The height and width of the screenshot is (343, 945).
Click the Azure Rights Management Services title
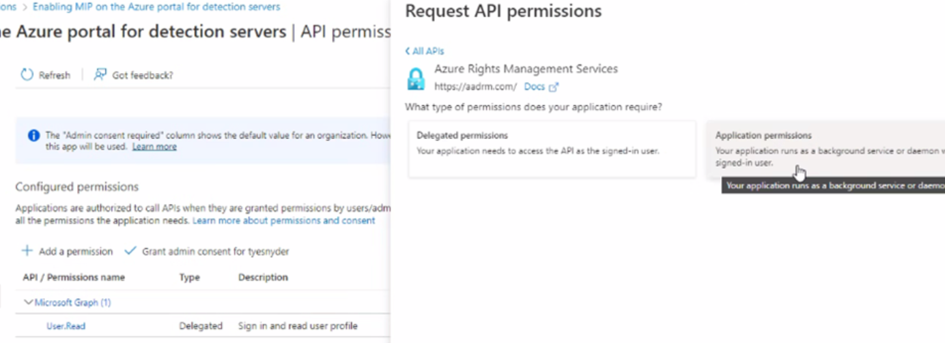tap(526, 69)
